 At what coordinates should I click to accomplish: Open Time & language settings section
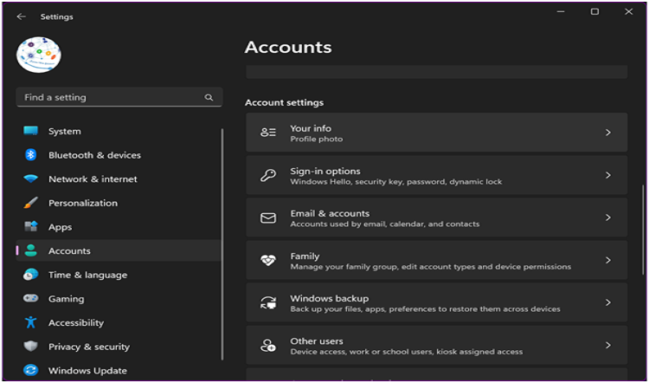87,275
